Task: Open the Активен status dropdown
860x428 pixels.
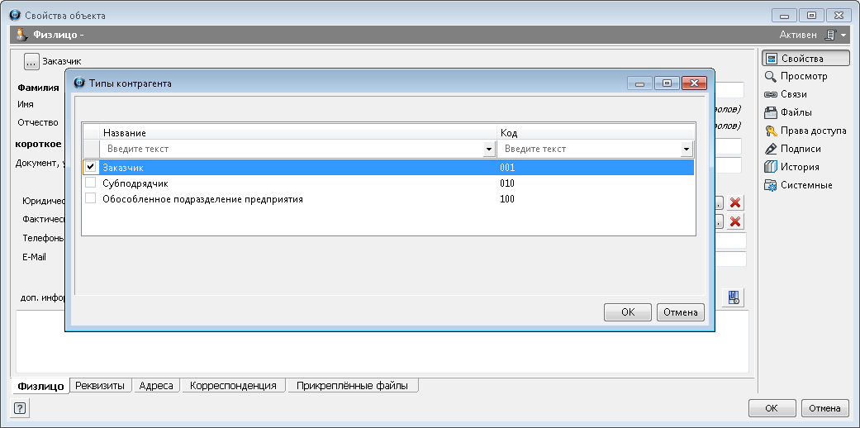Action: pyautogui.click(x=843, y=36)
